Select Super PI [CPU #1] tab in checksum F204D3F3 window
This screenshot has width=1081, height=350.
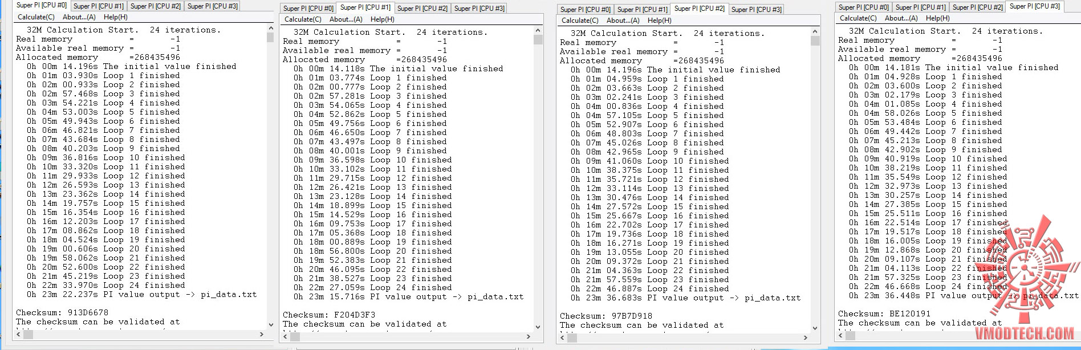point(365,7)
